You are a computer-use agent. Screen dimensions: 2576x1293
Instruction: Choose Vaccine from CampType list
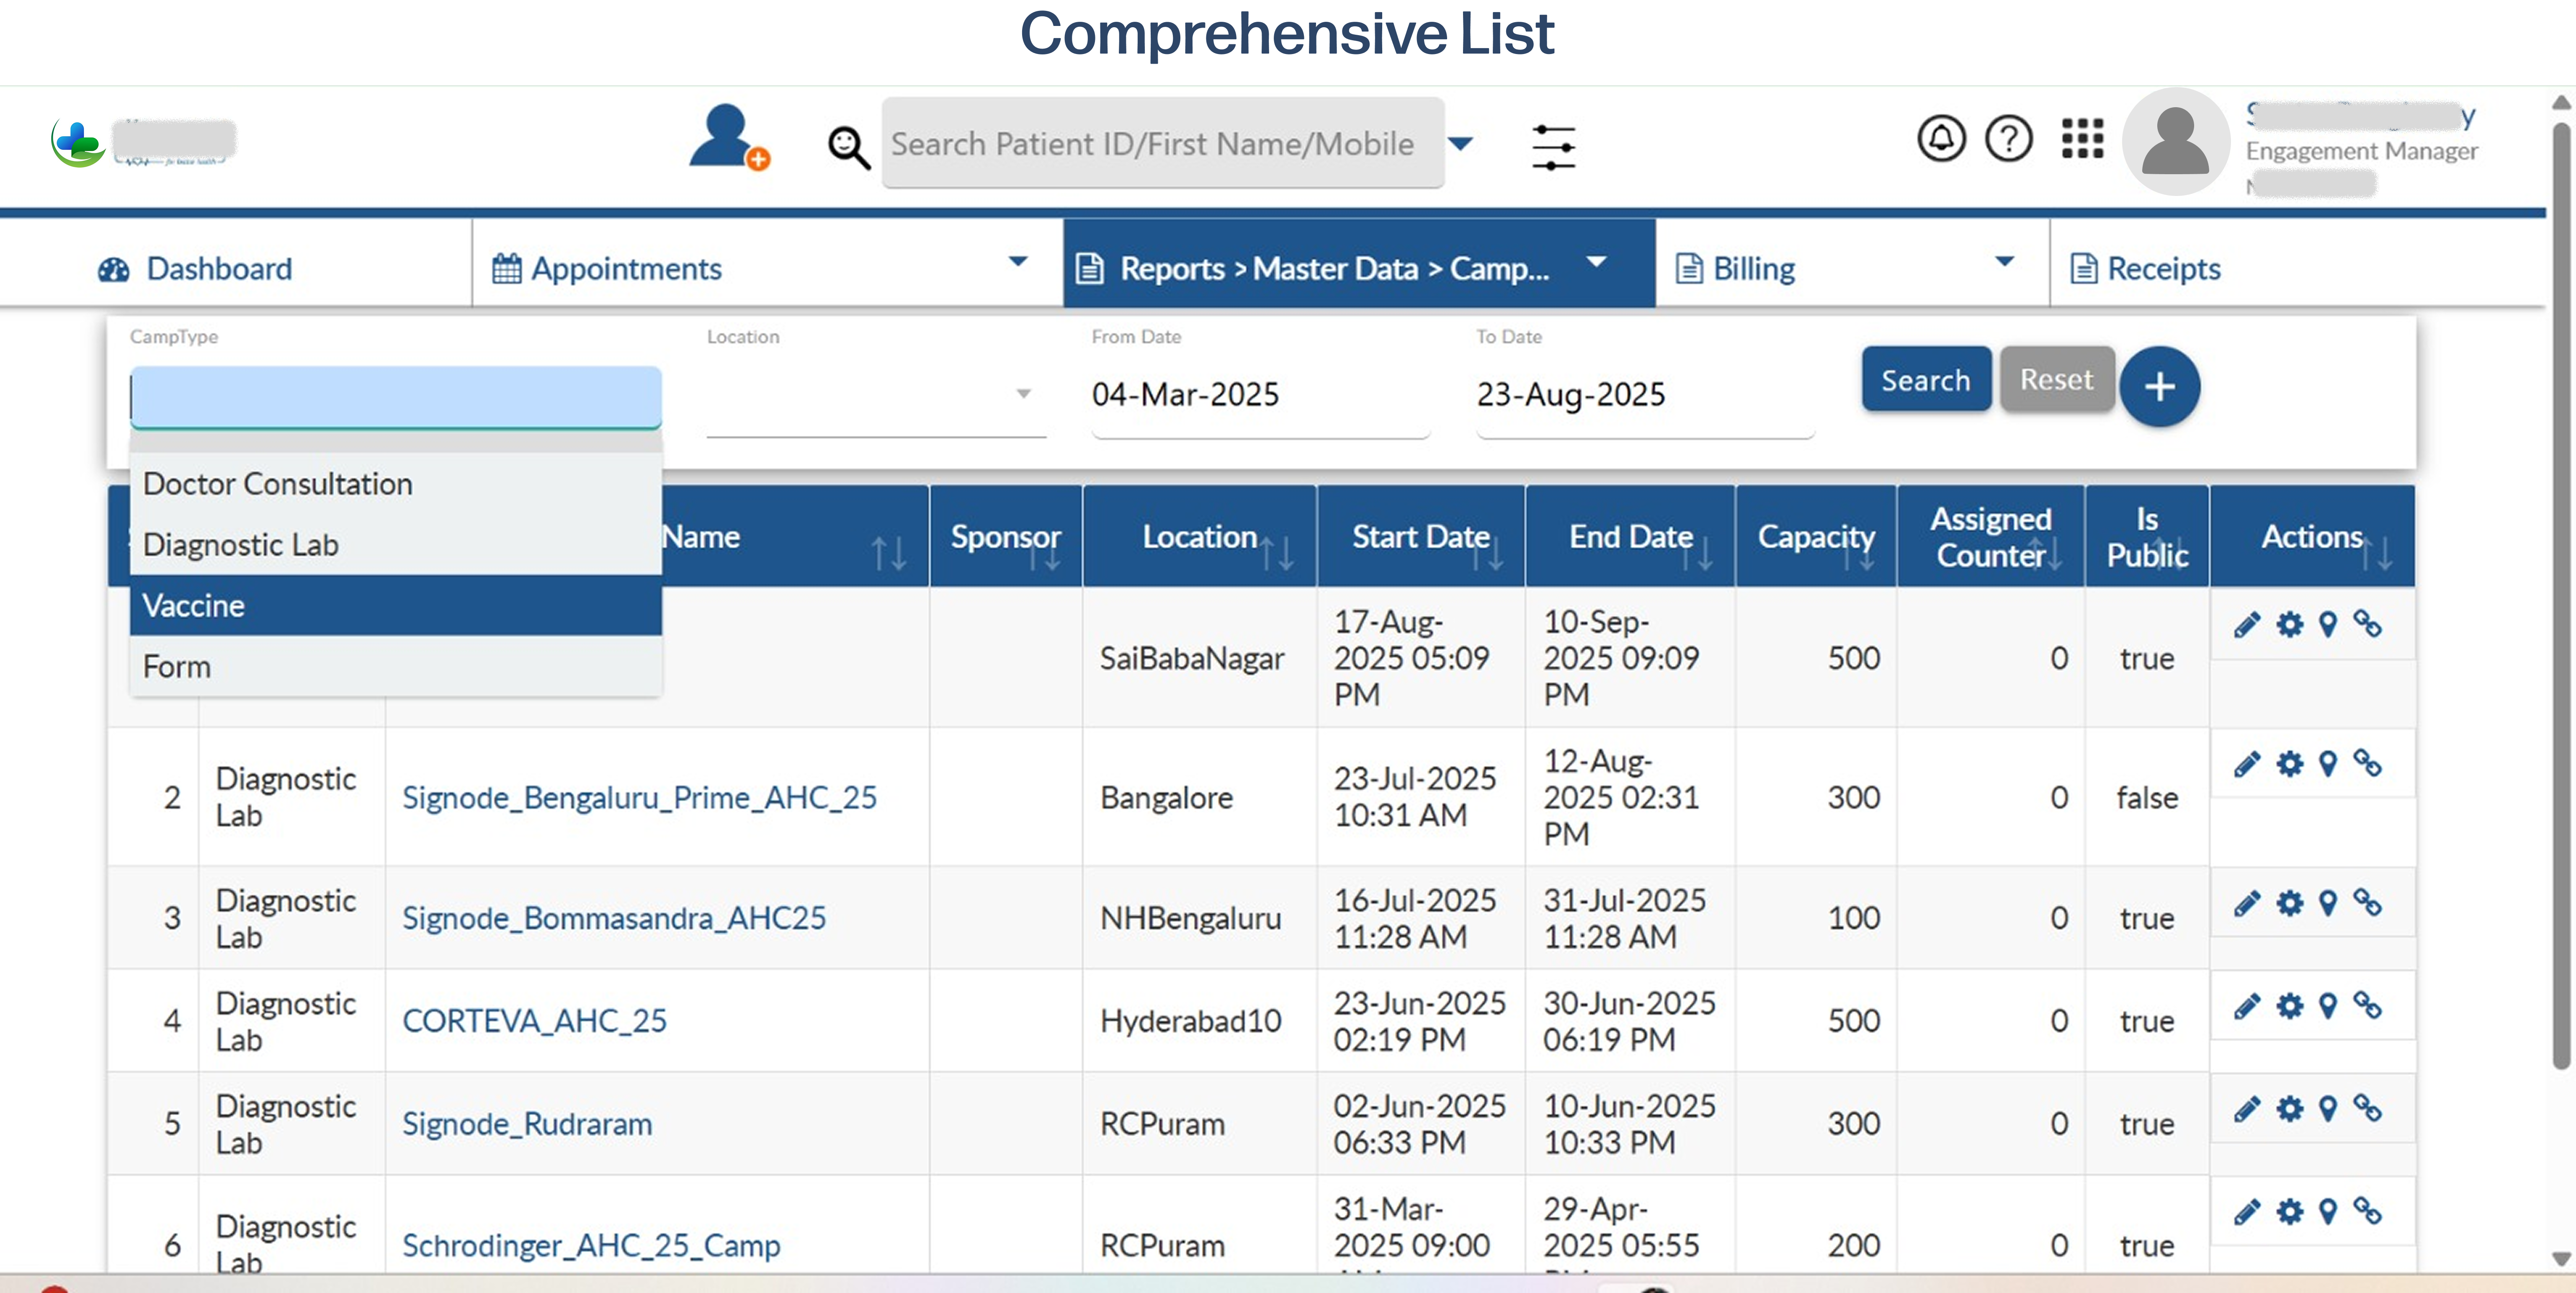pyautogui.click(x=396, y=606)
